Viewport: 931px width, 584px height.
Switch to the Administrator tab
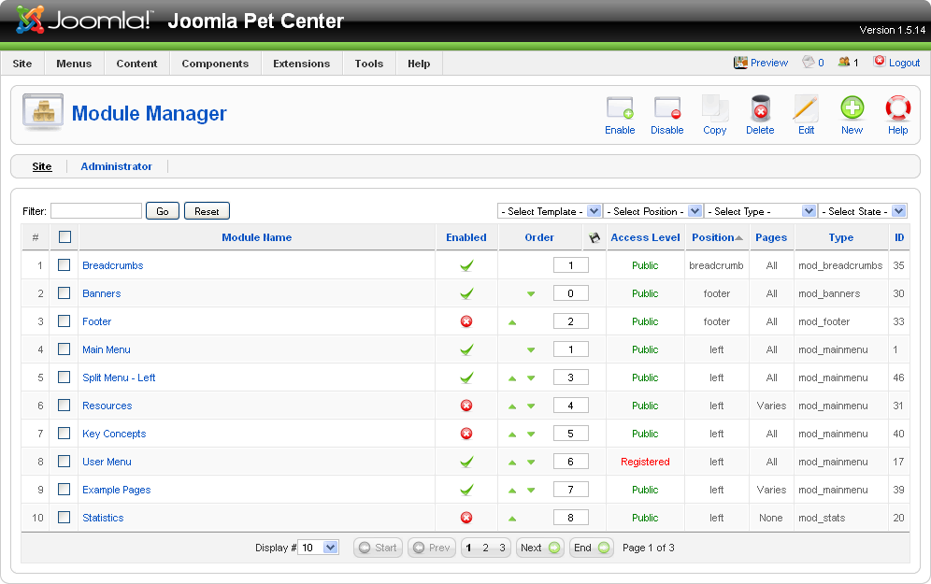pyautogui.click(x=116, y=166)
